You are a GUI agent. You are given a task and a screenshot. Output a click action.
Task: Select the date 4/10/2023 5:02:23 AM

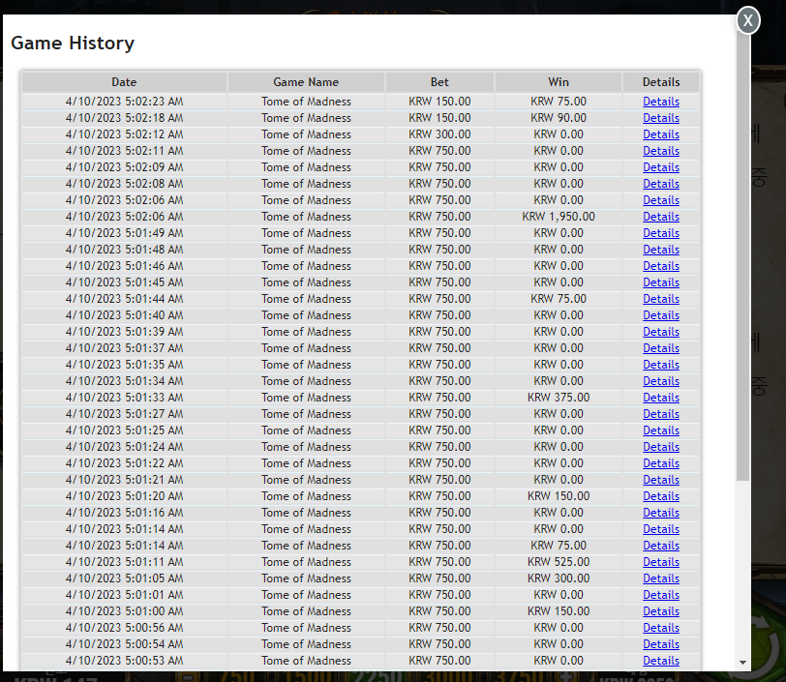tap(124, 102)
